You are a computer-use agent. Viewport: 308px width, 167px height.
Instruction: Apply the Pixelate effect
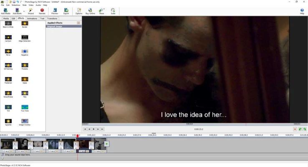coord(25,66)
